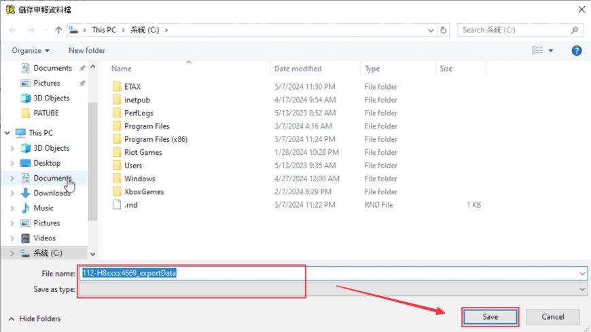Go up one folder level
The width and height of the screenshot is (591, 332).
(x=58, y=30)
